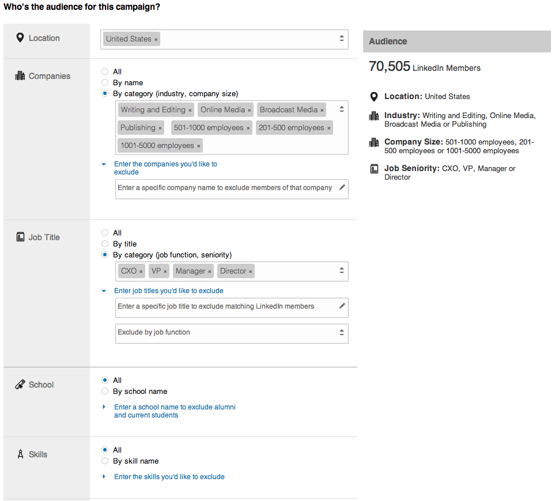Click the pencil icon in job title exclude field
The width and height of the screenshot is (555, 501).
click(342, 306)
